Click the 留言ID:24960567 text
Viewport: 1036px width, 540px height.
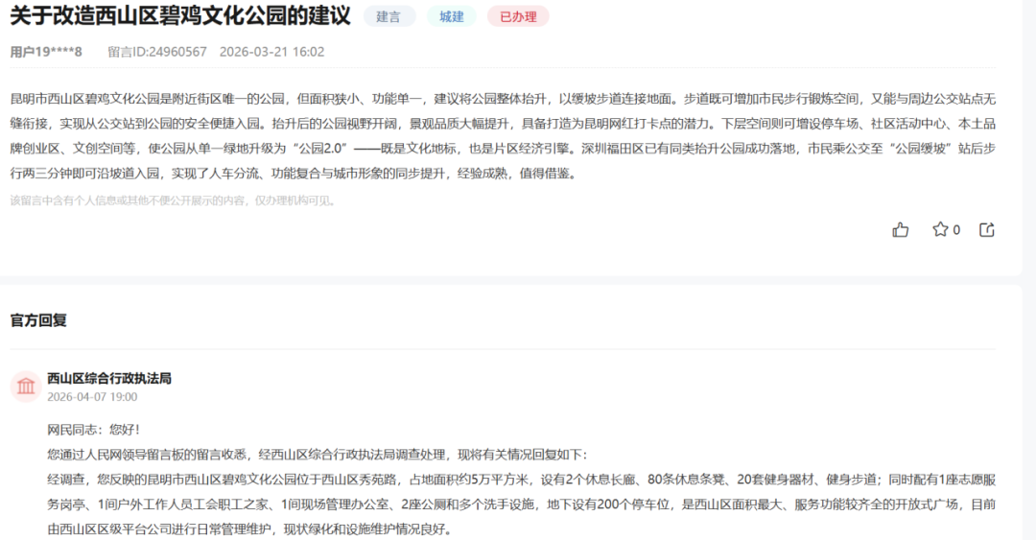157,52
